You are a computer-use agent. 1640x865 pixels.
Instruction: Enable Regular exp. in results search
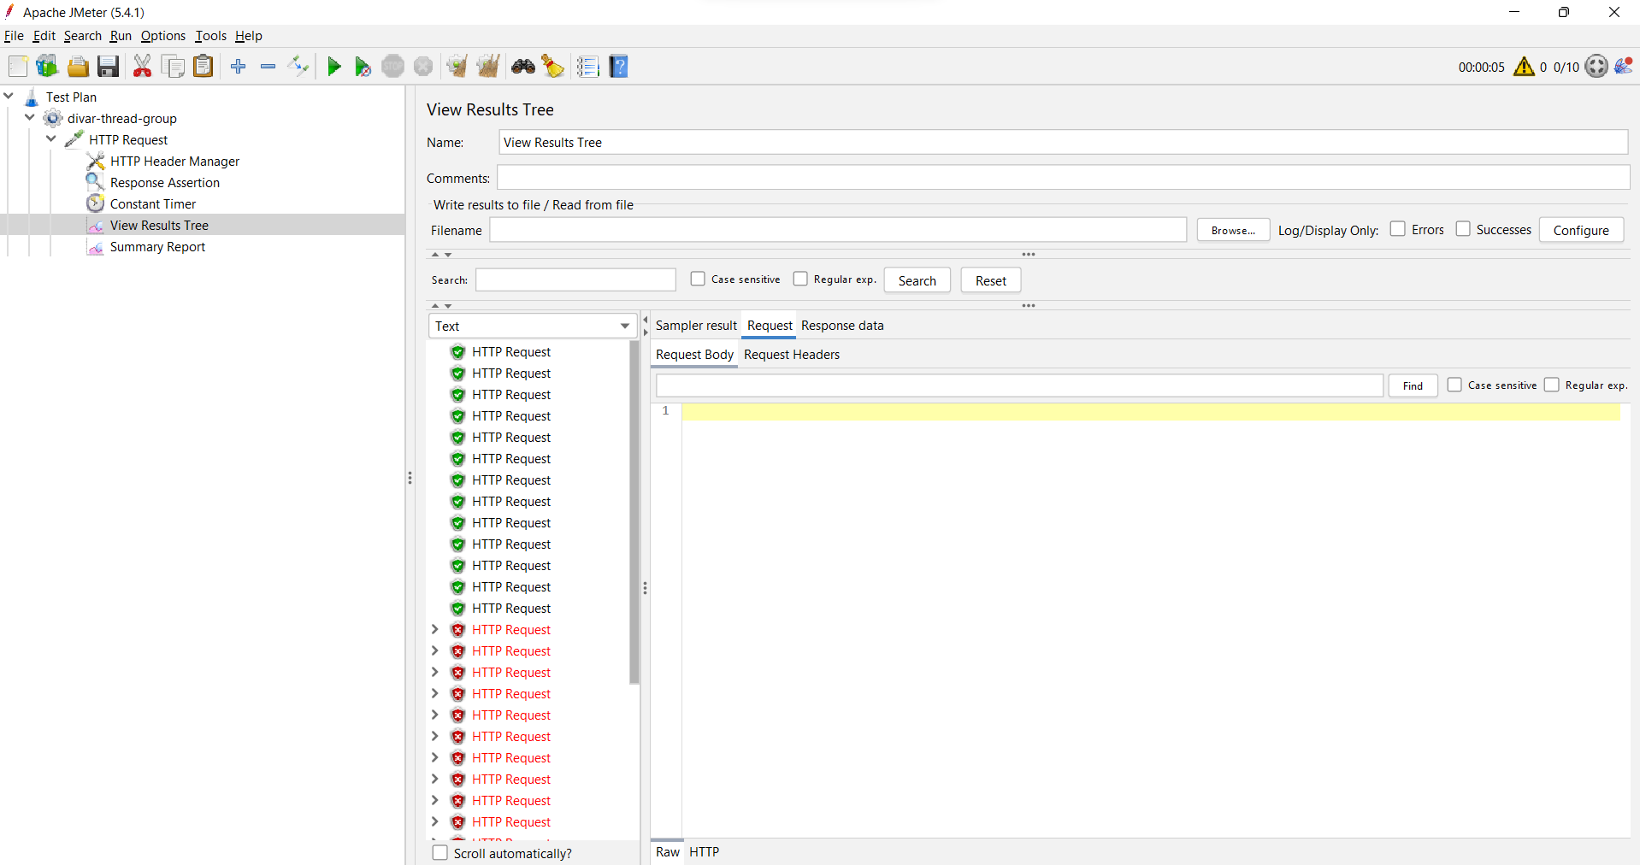pyautogui.click(x=800, y=279)
